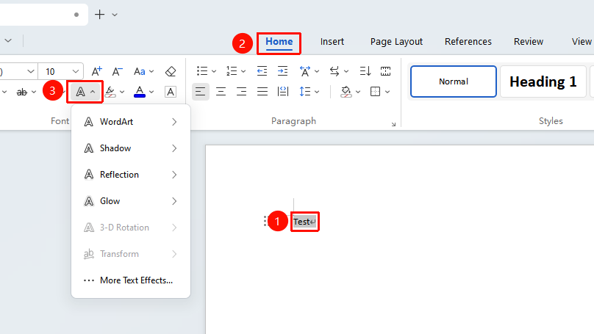Open the new-tab options arrow beside plus

pyautogui.click(x=115, y=15)
